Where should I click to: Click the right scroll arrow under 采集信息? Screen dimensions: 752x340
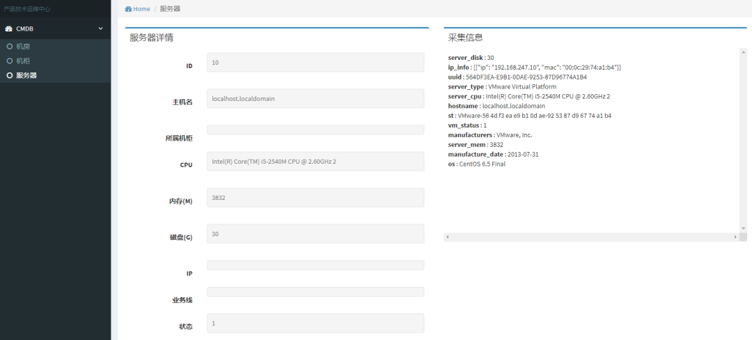click(x=735, y=238)
